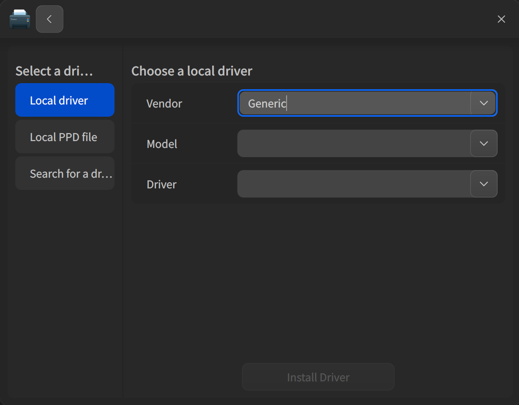Click the printer application icon
This screenshot has height=405, width=519.
[x=20, y=19]
